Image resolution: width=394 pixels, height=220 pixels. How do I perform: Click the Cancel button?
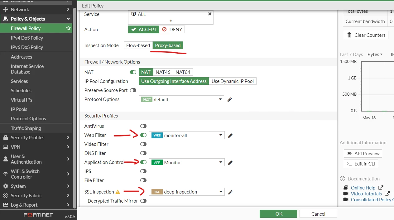coord(318,214)
